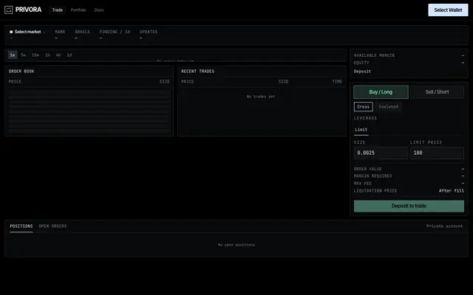Select Isolated margin mode

388,106
